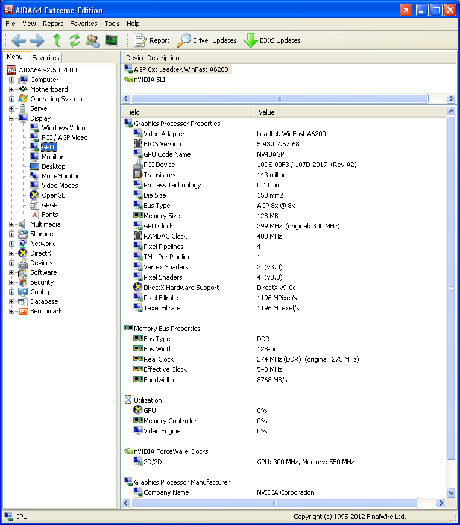The width and height of the screenshot is (460, 525).
Task: Click the Database icon in the tree
Action: [23, 301]
